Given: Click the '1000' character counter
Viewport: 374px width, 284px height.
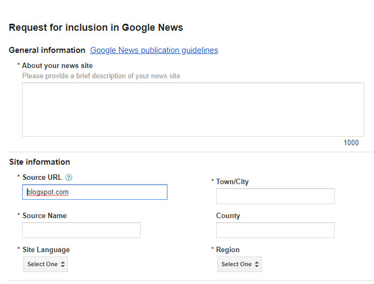Looking at the screenshot, I should (x=351, y=143).
